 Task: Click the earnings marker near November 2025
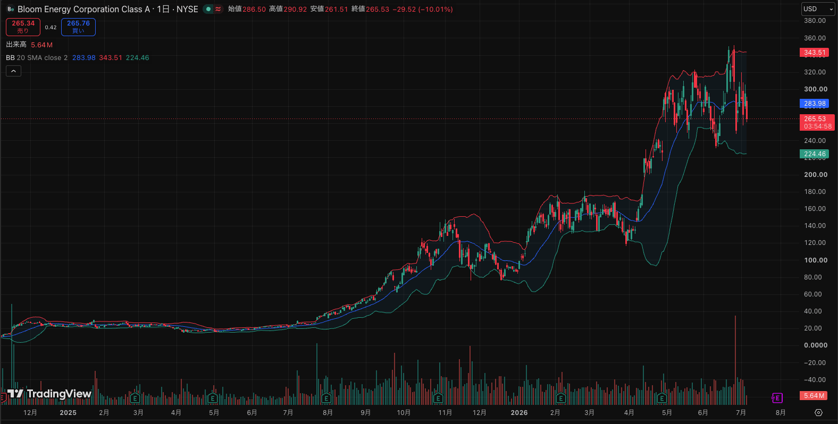438,398
